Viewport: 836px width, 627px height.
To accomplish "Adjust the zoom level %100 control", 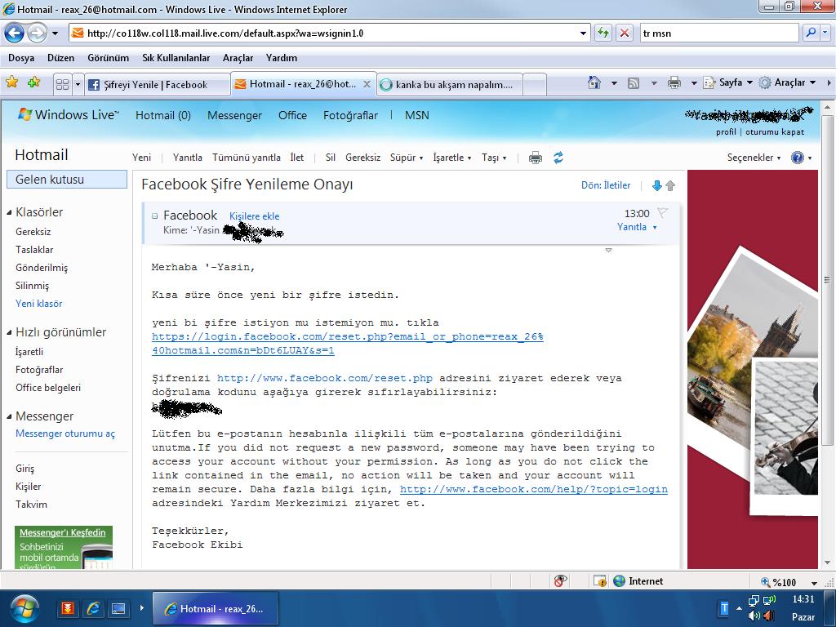I will tap(789, 582).
